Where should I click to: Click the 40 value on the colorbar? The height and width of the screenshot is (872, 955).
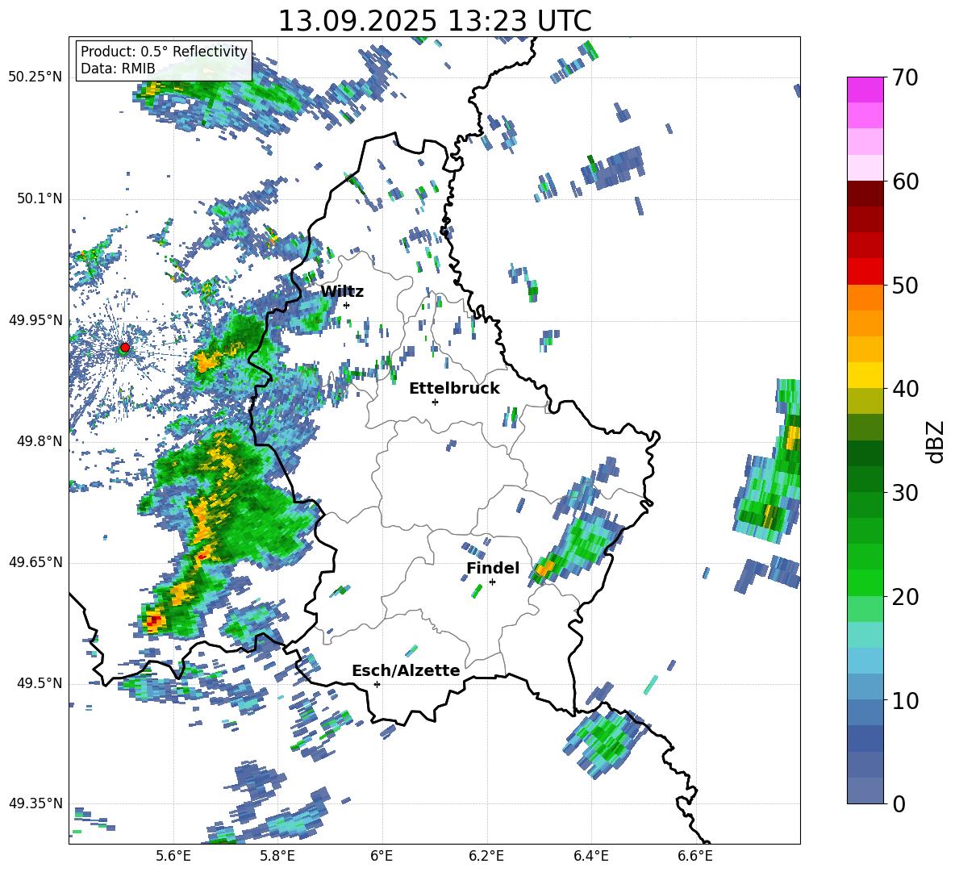coord(904,389)
